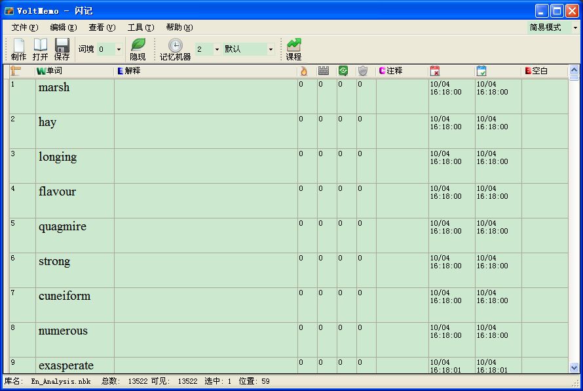The image size is (583, 391).
Task: Click the VoltMemo title bar app icon
Action: [x=9, y=10]
